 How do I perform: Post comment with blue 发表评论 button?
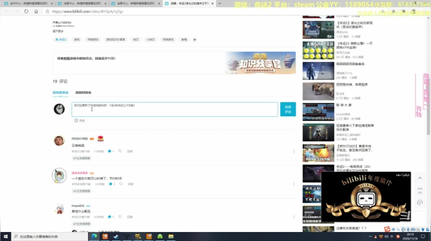[x=288, y=109]
